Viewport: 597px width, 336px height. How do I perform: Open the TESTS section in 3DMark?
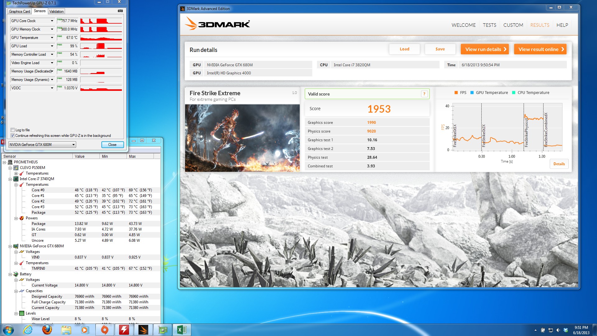(x=489, y=25)
